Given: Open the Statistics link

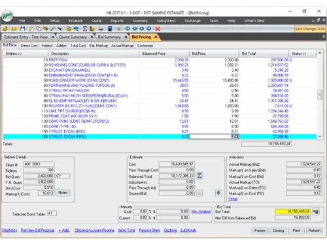Looking at the screenshot, I should [9, 231].
